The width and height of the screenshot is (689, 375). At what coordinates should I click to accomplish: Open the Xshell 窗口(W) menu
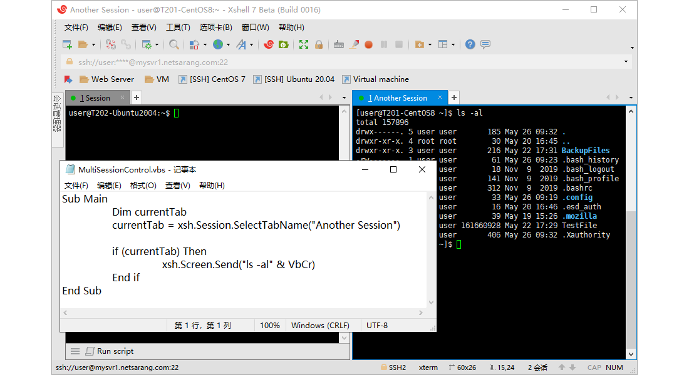click(256, 27)
